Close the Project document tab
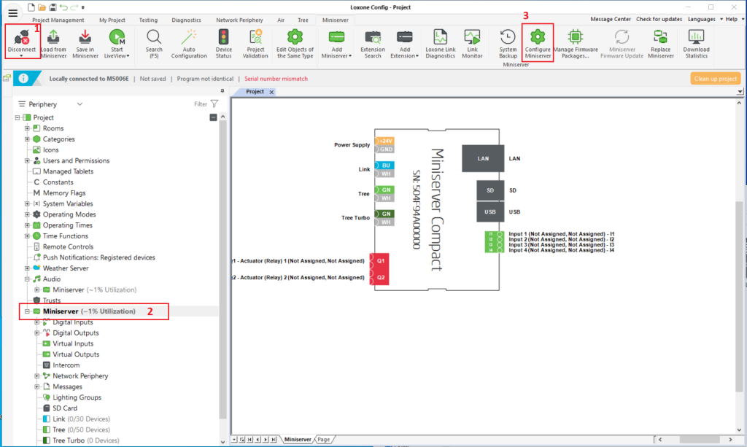The height and width of the screenshot is (447, 747). (272, 92)
